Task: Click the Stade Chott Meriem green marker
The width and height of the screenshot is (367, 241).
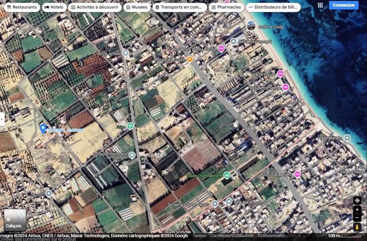Action: 227,175
